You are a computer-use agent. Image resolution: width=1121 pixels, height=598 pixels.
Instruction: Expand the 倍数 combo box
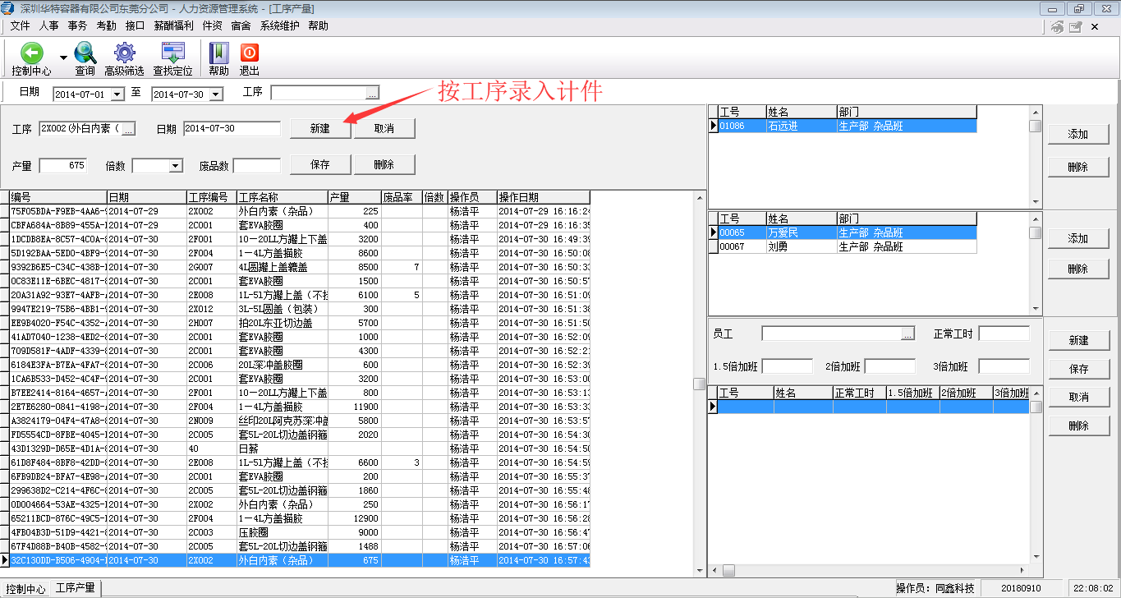(x=175, y=166)
